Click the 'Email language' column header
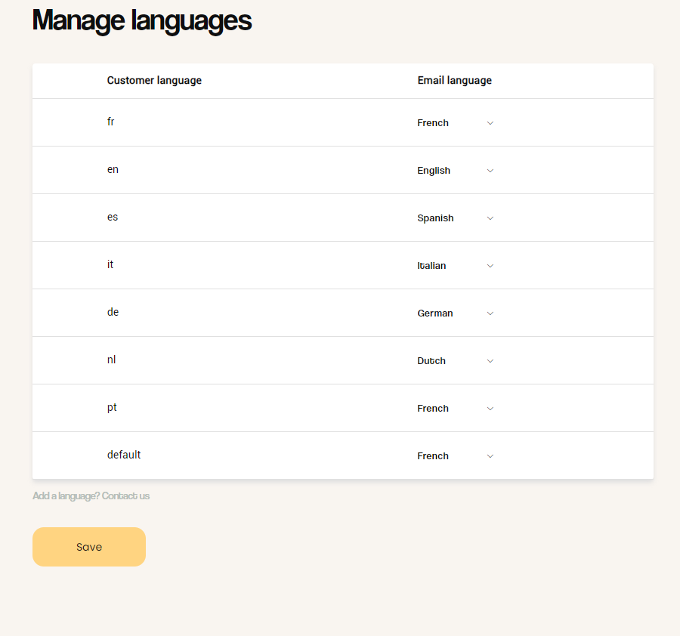Viewport: 680px width, 636px height. pyautogui.click(x=455, y=81)
